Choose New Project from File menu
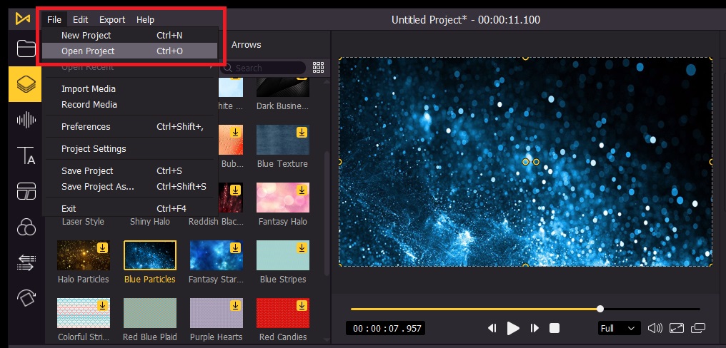This screenshot has height=348, width=726. (129, 35)
